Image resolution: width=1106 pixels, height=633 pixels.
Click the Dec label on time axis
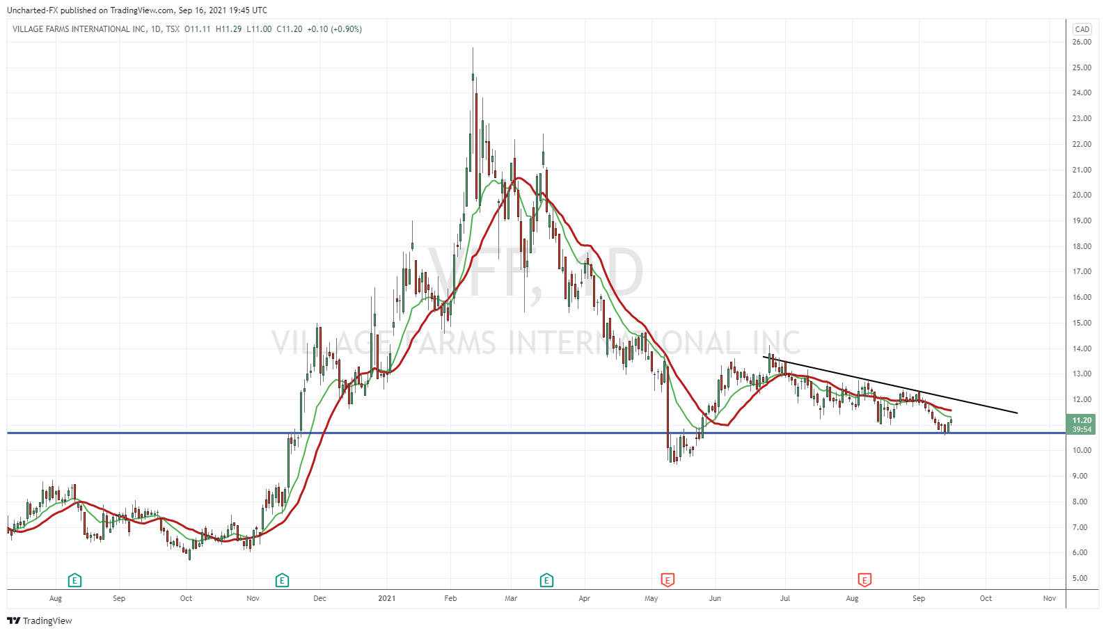tap(319, 598)
